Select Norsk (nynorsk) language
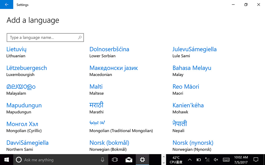Viewport: 265px width, 165px height. click(193, 146)
